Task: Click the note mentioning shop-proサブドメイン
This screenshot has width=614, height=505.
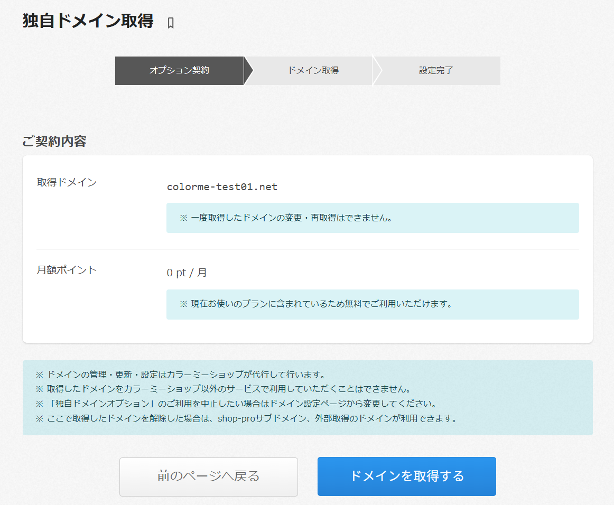Action: tap(246, 419)
